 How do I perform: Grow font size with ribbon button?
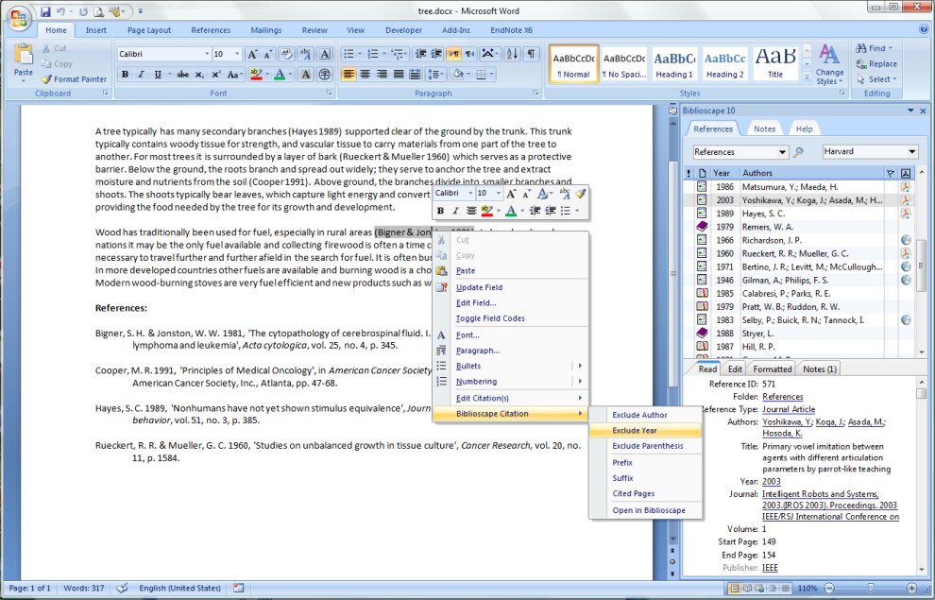click(252, 54)
